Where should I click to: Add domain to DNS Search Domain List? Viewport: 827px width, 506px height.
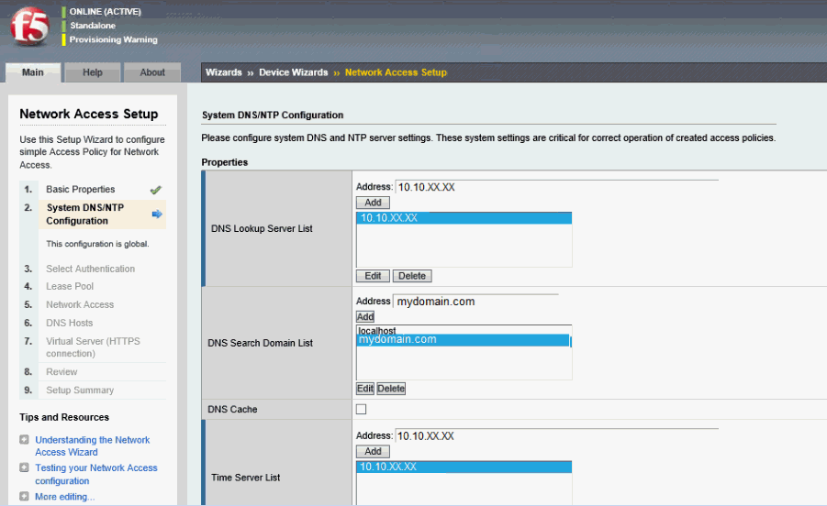pyautogui.click(x=365, y=316)
